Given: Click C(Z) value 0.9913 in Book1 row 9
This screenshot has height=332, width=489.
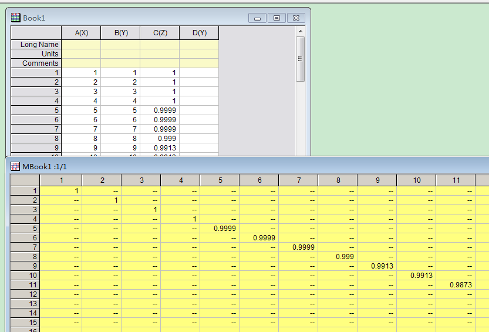Looking at the screenshot, I should (160, 147).
